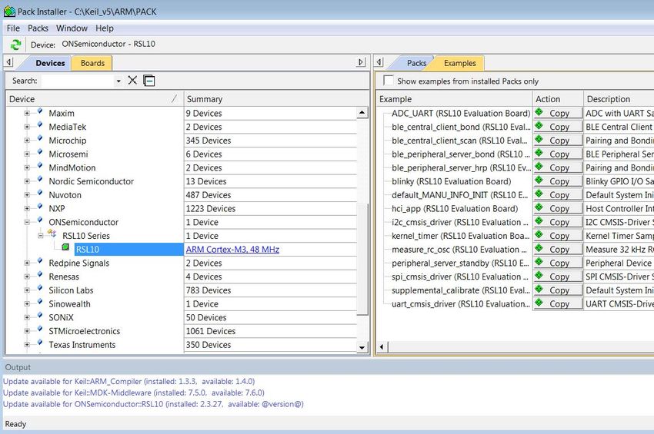Expand the Texas Instruments vendor node
The height and width of the screenshot is (434, 654).
click(x=27, y=345)
